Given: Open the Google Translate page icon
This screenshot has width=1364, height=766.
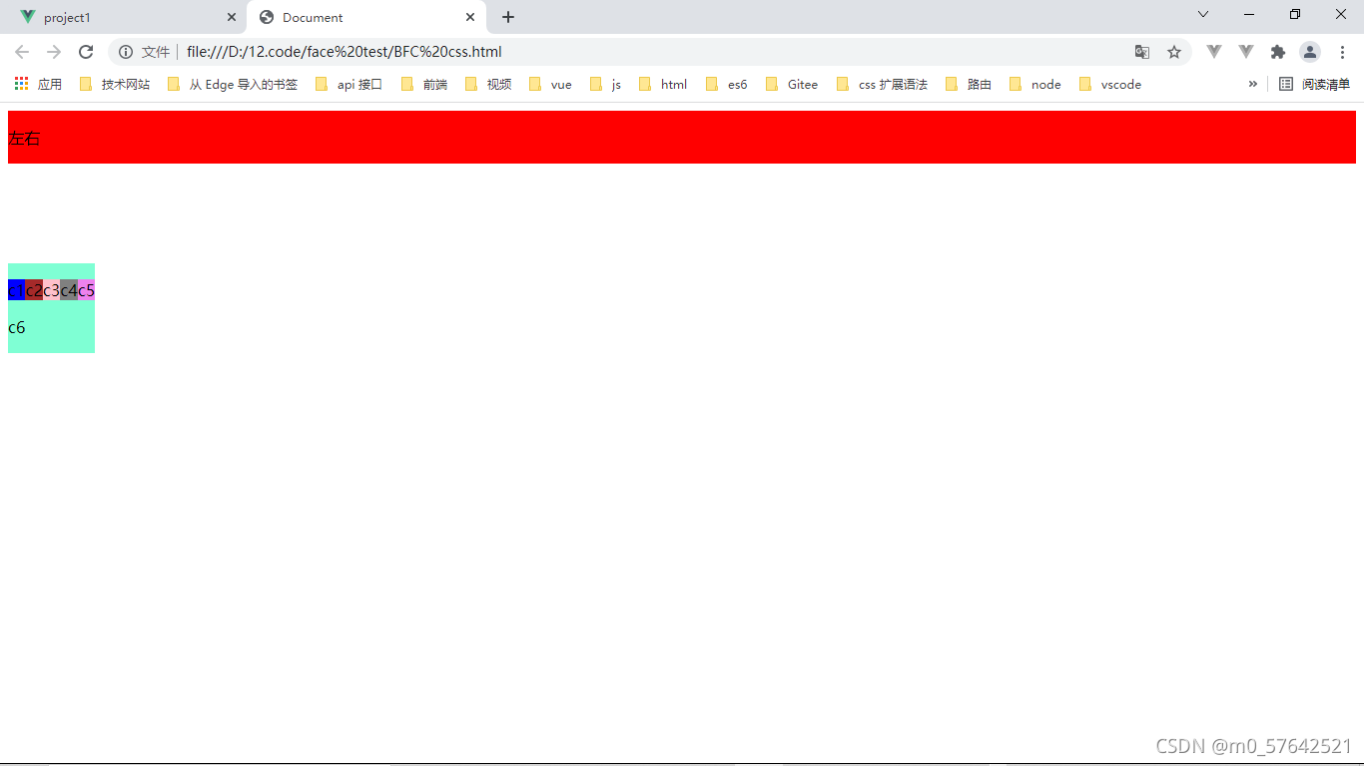Looking at the screenshot, I should pos(1142,51).
